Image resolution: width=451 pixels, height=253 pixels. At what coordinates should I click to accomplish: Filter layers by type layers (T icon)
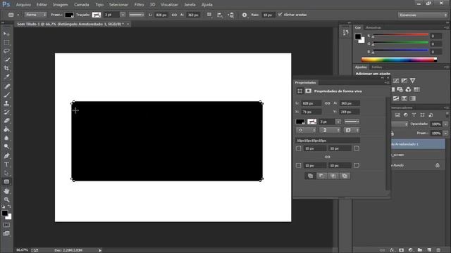[414, 115]
